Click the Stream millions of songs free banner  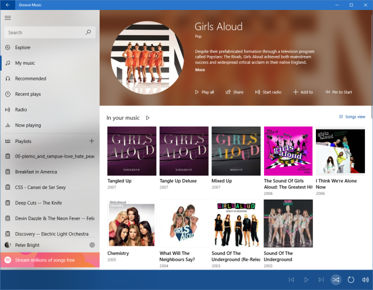pos(50,260)
